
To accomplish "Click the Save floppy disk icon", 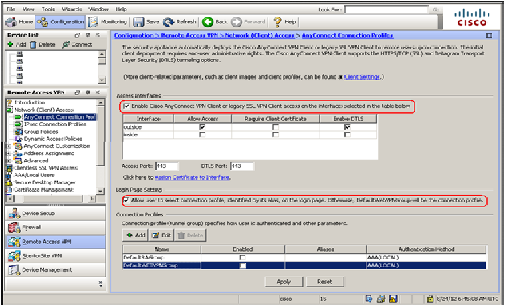I will tap(138, 22).
